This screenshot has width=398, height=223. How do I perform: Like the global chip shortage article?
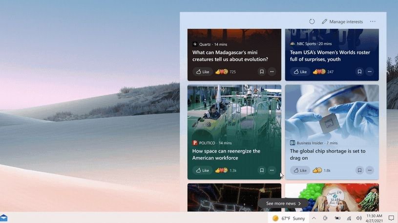pos(300,170)
